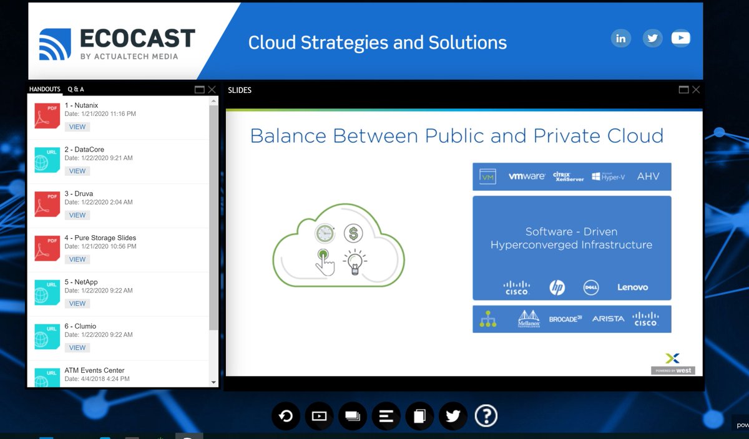This screenshot has height=439, width=749.
Task: Click the "4 - Pure Storage Slides" title
Action: (100, 238)
